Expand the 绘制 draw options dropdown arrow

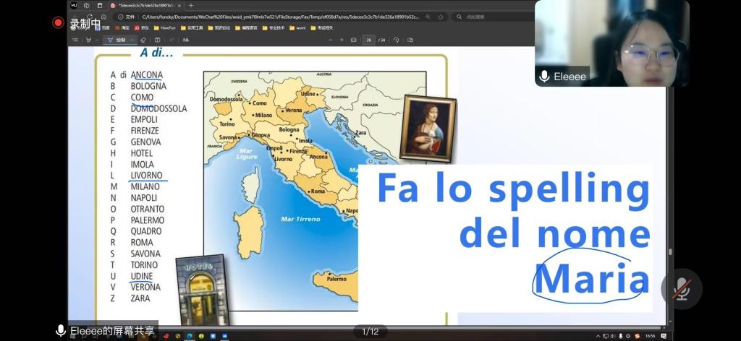(x=131, y=40)
